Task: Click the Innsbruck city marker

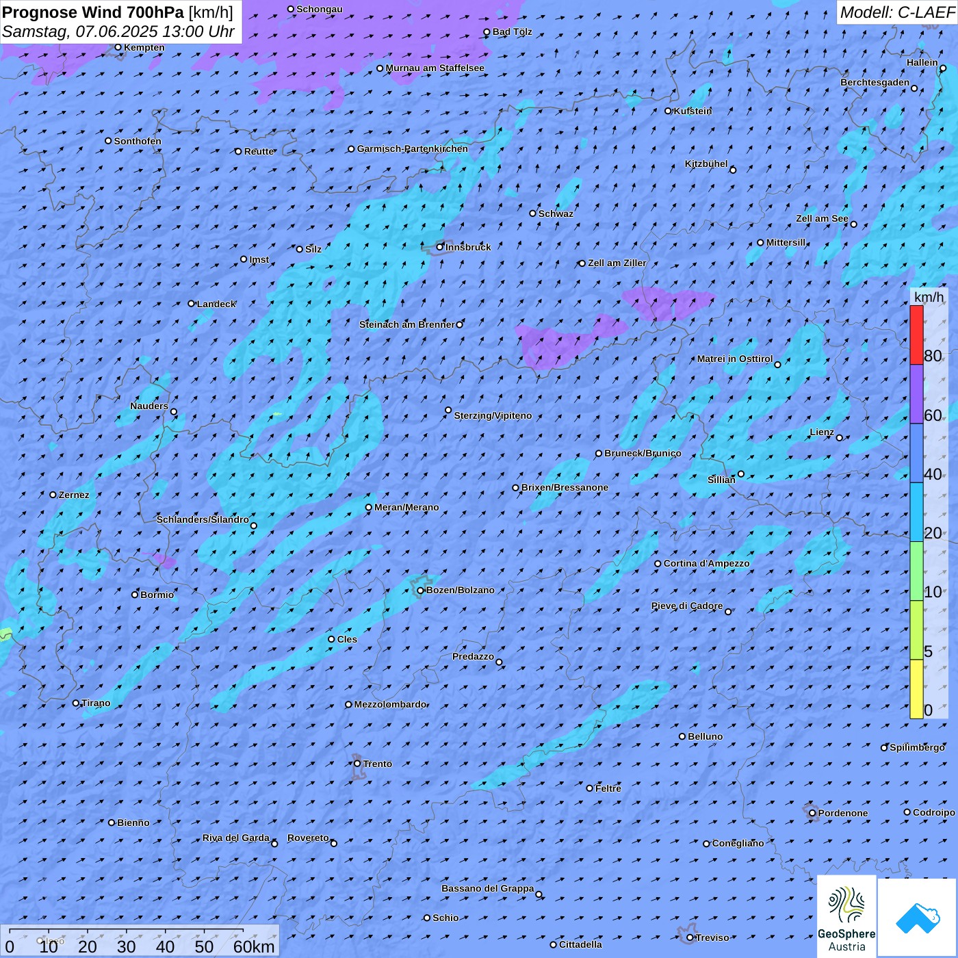Action: pos(440,247)
